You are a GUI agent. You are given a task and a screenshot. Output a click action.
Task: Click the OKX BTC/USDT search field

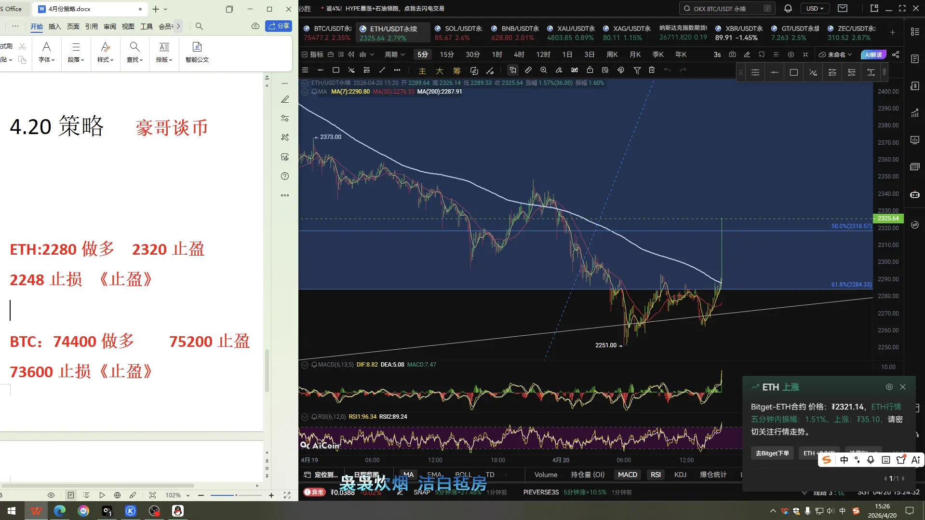pos(727,9)
